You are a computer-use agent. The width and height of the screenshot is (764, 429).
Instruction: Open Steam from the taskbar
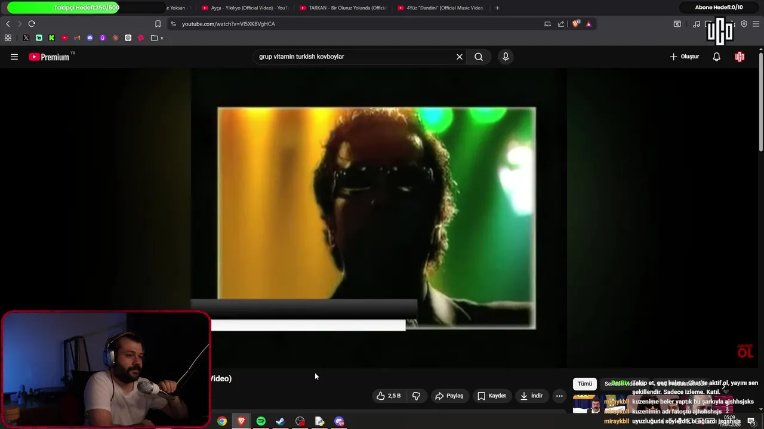tap(280, 421)
